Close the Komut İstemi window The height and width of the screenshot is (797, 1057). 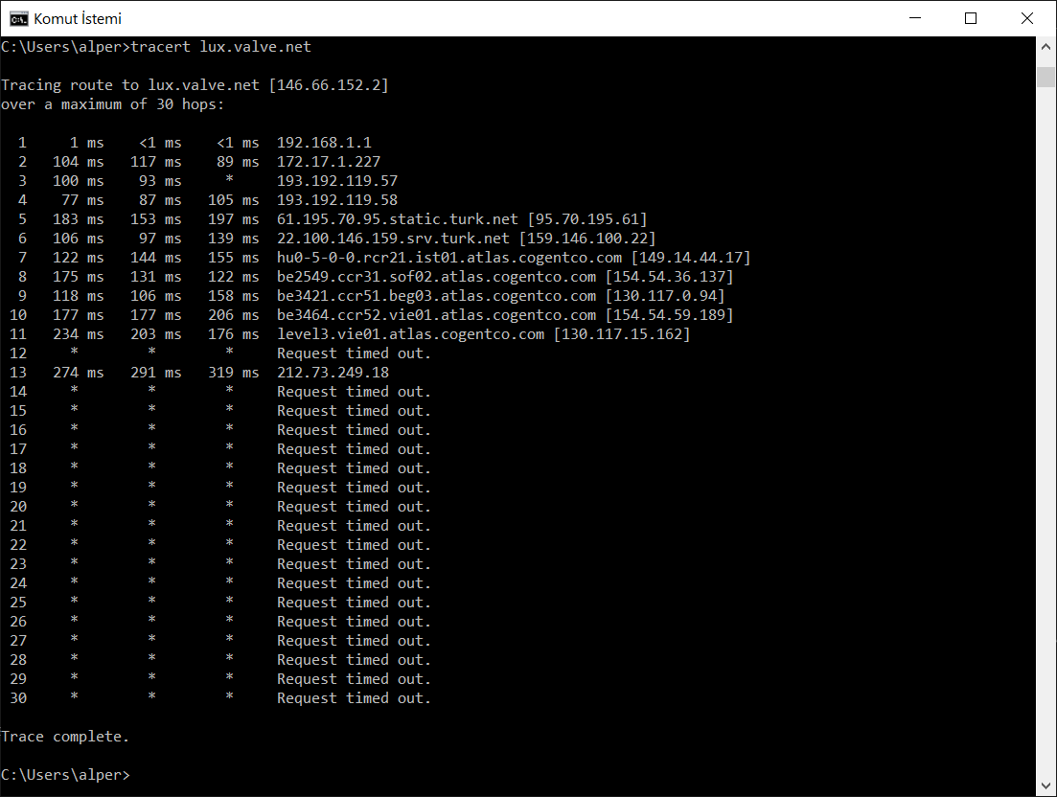(x=1026, y=18)
